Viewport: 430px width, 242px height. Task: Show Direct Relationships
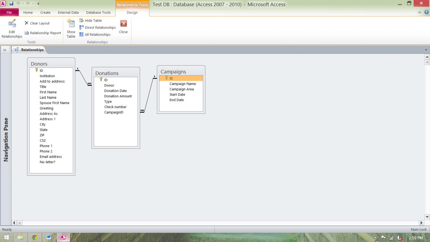98,28
